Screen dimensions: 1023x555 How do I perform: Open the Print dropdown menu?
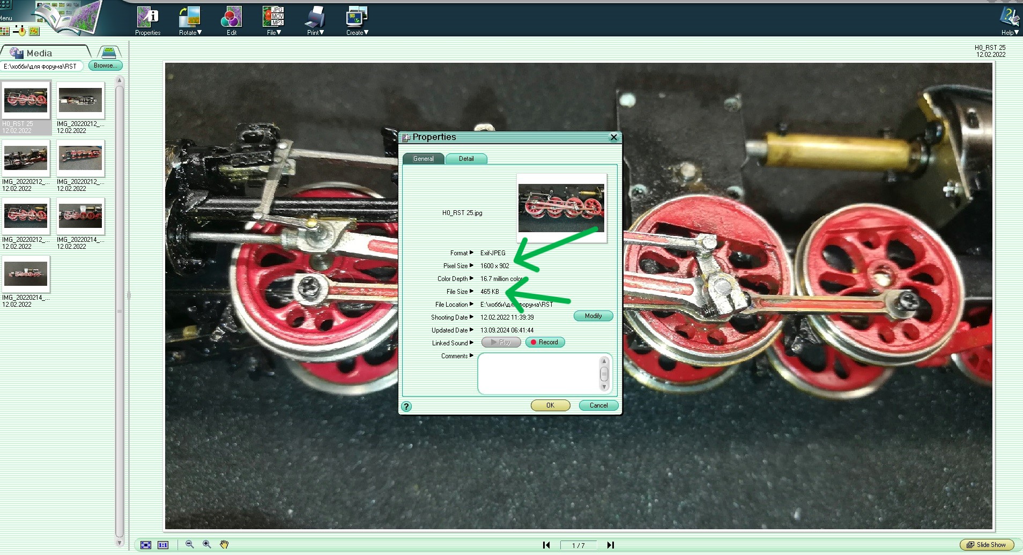click(315, 21)
